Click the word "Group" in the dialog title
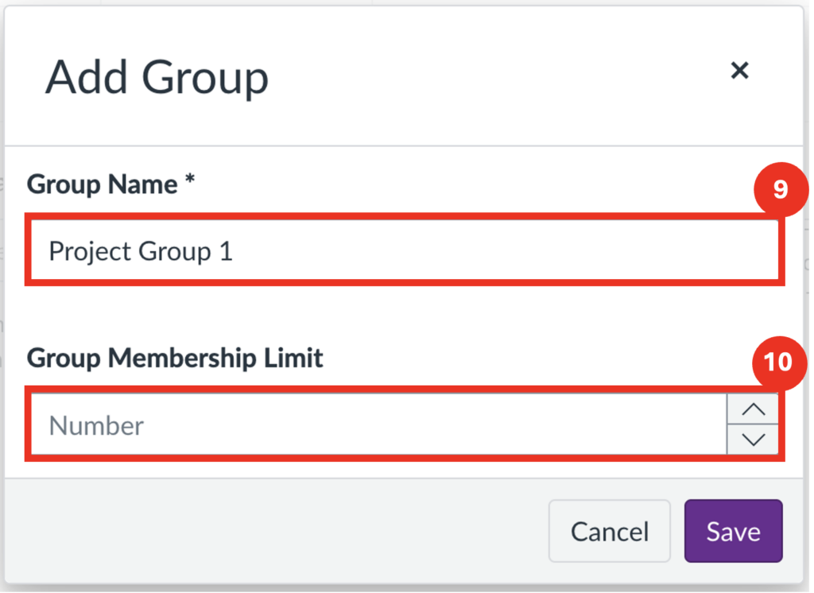The height and width of the screenshot is (593, 814). point(205,78)
